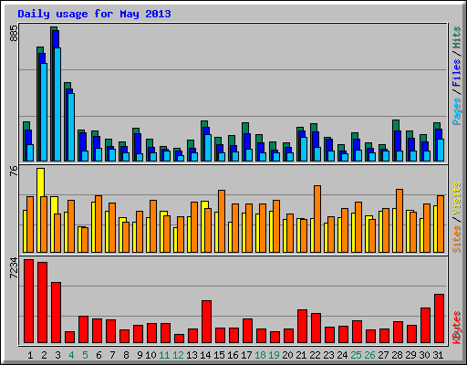Viewport: 467px width, 365px height.
Task: Select the orange bar for day 15
Action: pos(222,221)
